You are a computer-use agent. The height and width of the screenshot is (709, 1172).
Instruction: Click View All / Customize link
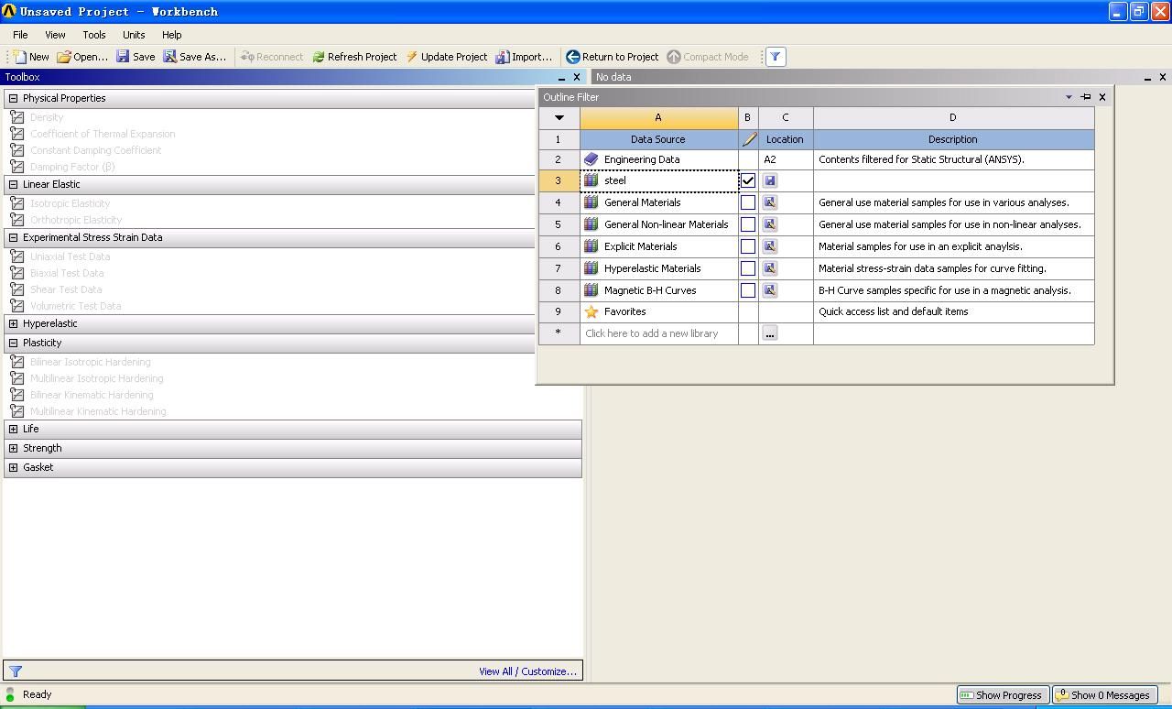tap(527, 671)
